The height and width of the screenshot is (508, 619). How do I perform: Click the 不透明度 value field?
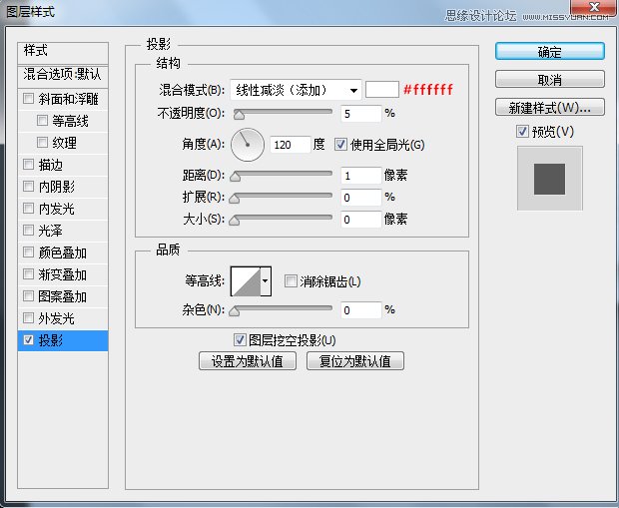click(x=361, y=114)
